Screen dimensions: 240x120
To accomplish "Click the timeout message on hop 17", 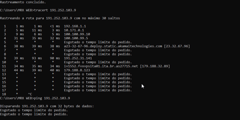I will pyautogui.click(x=98, y=90).
